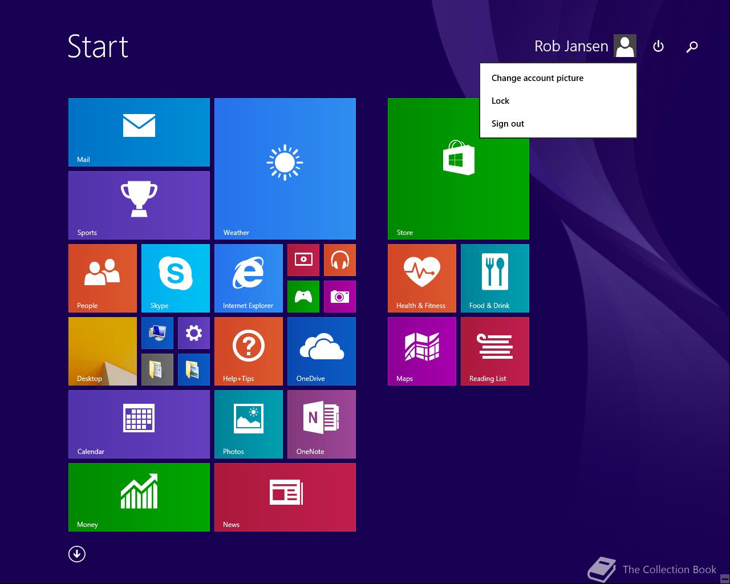
Task: Open PC settings gear tile
Action: click(194, 333)
